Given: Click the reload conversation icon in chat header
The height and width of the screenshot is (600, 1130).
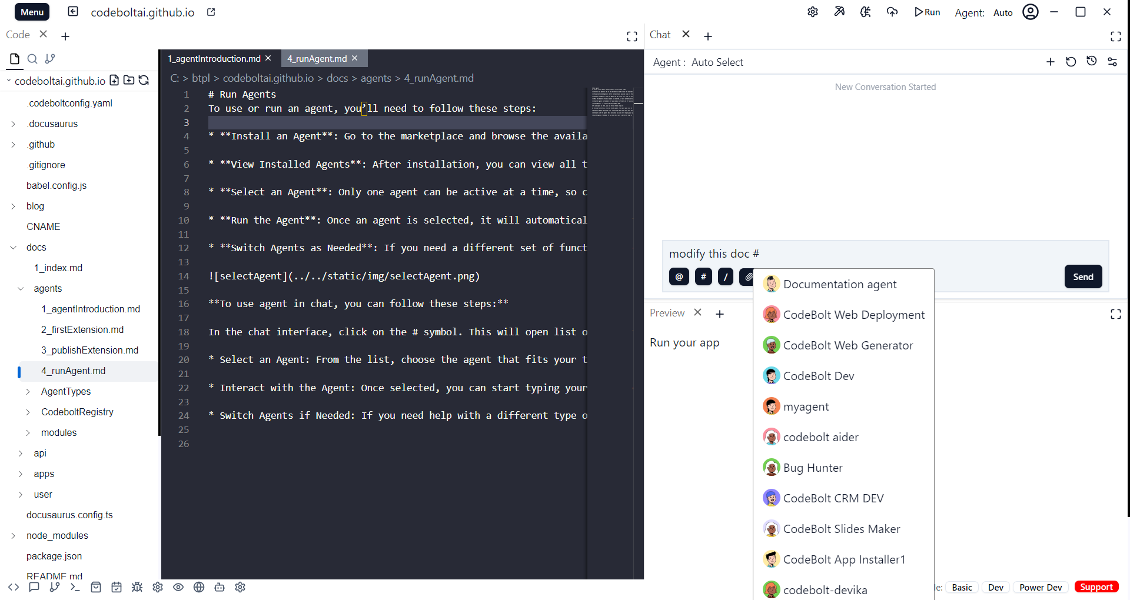Looking at the screenshot, I should coord(1071,62).
